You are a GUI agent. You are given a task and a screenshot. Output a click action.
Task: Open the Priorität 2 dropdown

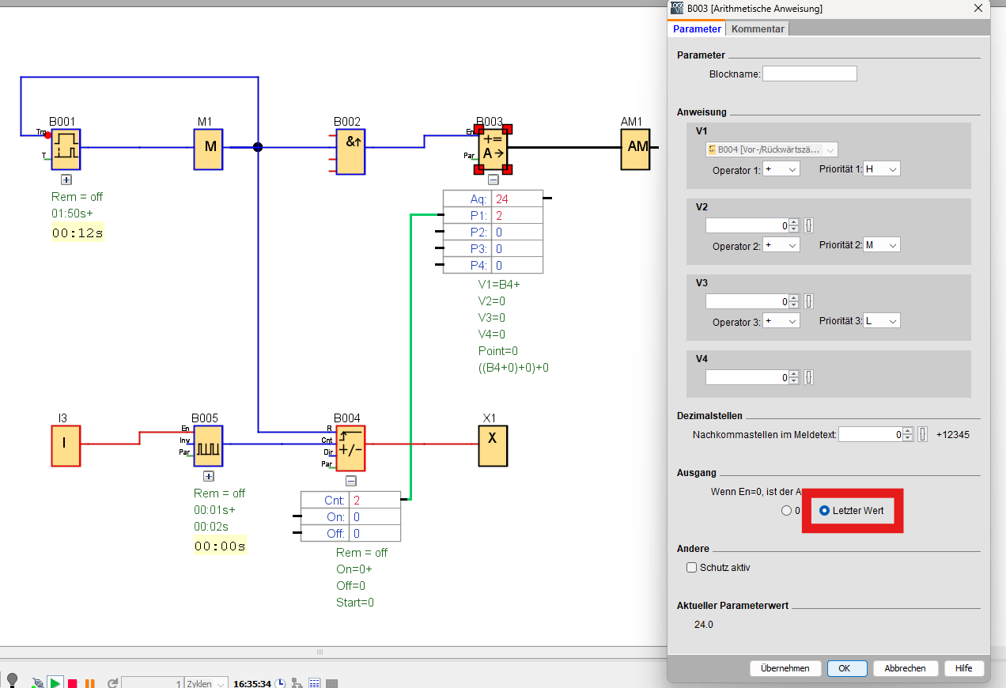pyautogui.click(x=882, y=245)
